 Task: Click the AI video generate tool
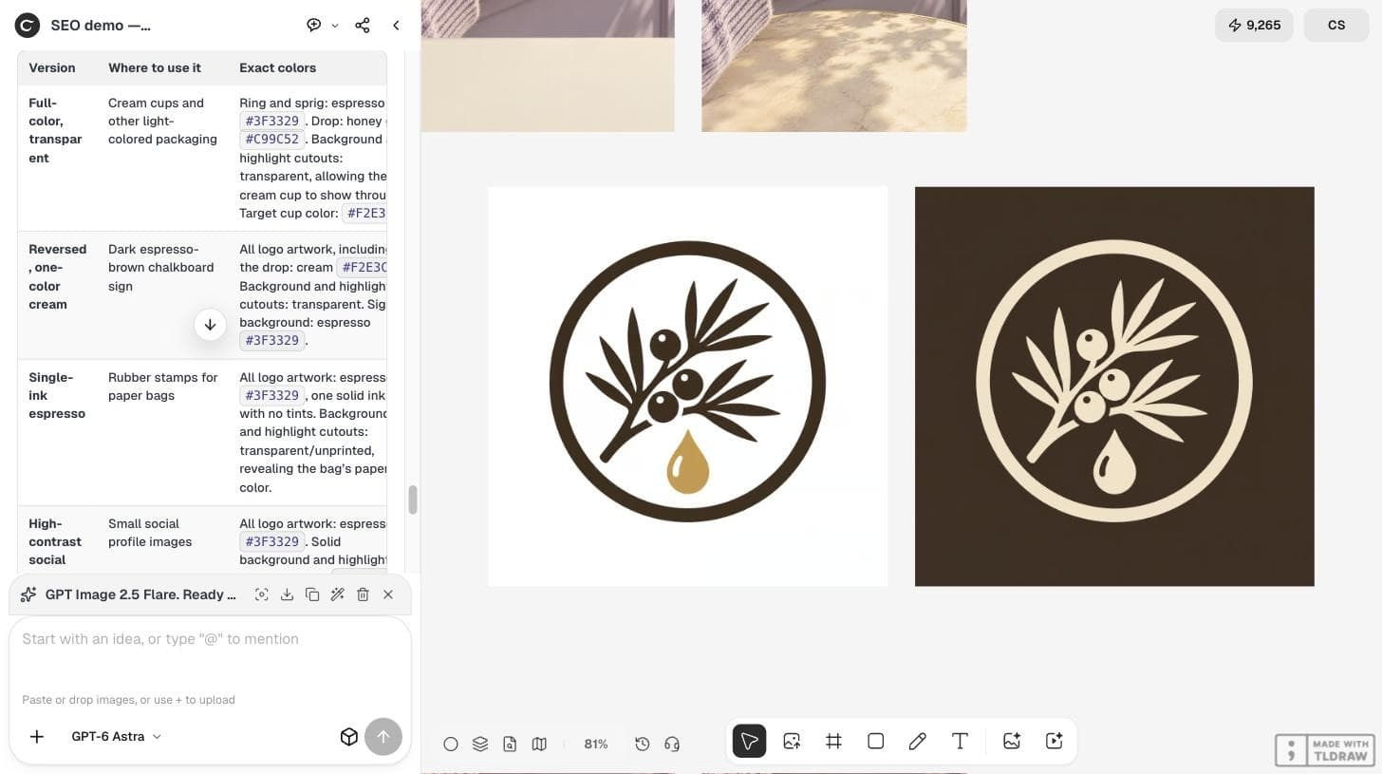point(1054,741)
